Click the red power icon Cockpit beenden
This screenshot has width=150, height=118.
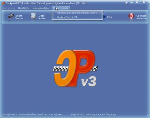coord(131,16)
